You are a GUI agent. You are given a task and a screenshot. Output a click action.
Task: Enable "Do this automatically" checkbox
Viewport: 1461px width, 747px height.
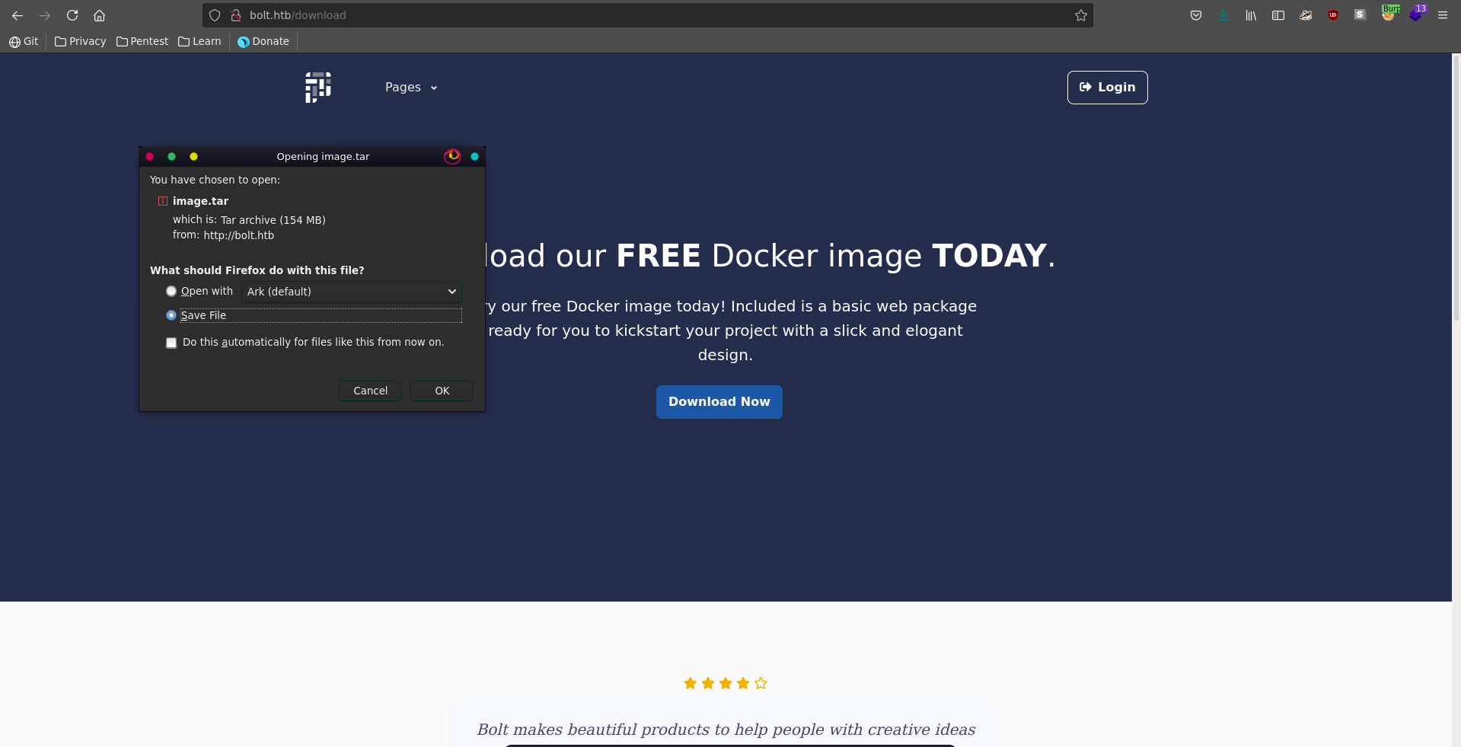(171, 343)
